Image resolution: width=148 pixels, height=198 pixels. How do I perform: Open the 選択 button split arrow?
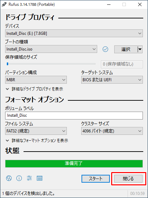coord(140,49)
